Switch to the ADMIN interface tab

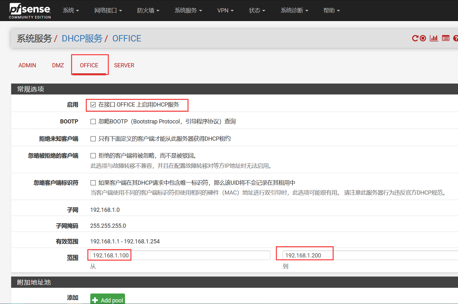tap(27, 65)
